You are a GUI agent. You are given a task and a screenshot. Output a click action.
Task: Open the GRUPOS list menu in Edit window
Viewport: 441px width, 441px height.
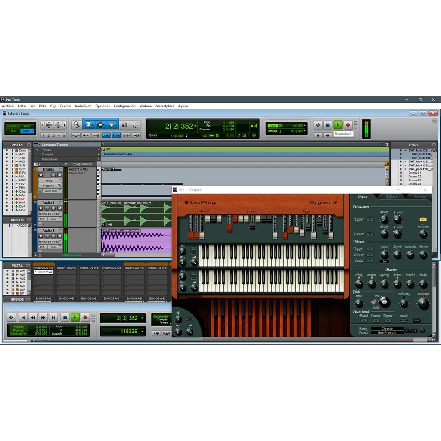29,220
